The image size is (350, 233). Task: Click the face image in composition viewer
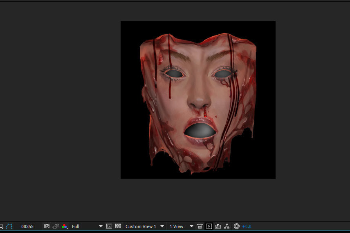tap(198, 100)
